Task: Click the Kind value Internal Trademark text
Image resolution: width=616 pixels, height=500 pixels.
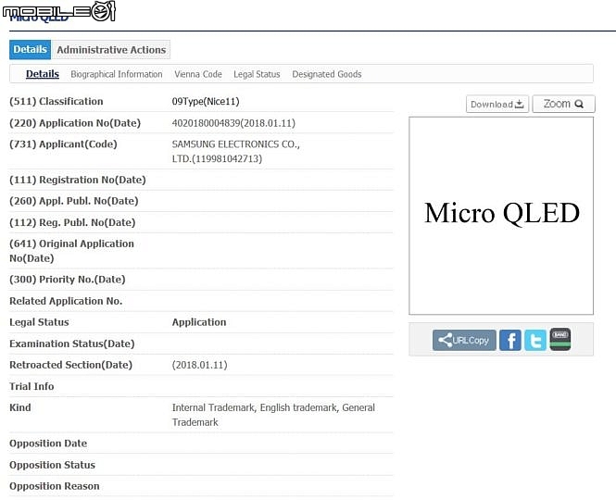Action: pos(273,415)
